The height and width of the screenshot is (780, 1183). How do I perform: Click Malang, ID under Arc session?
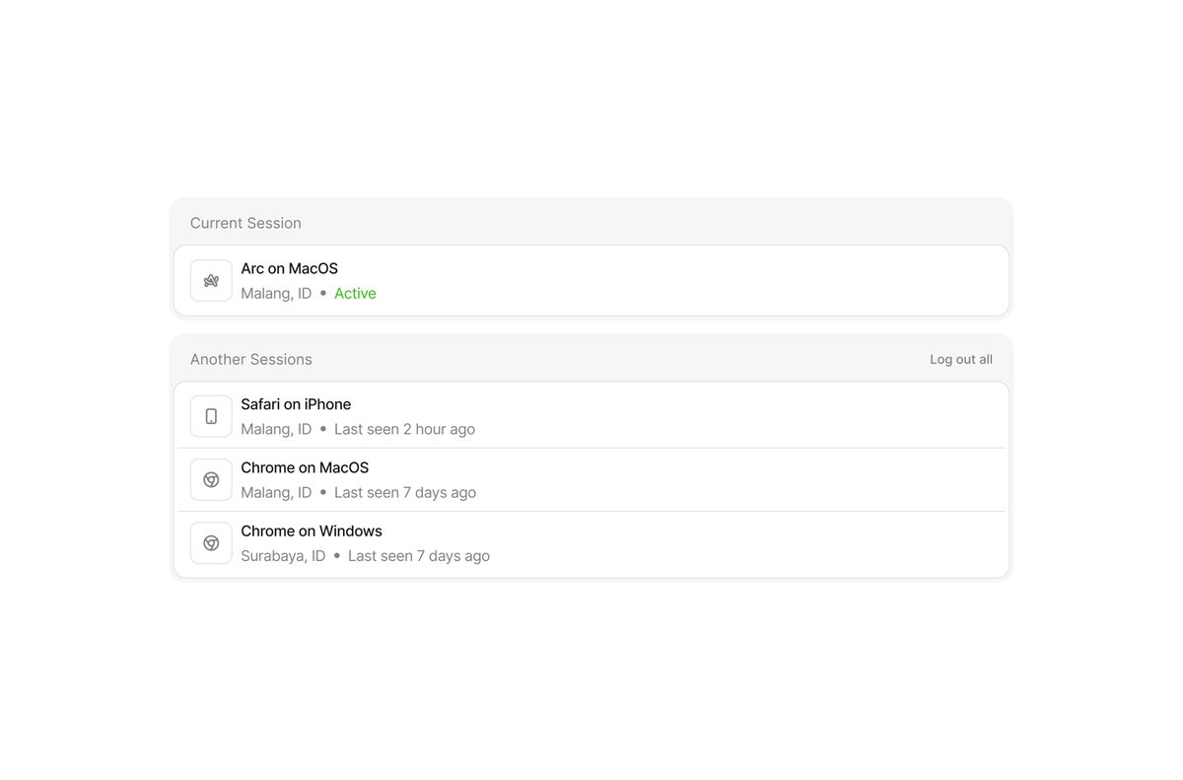tap(276, 294)
